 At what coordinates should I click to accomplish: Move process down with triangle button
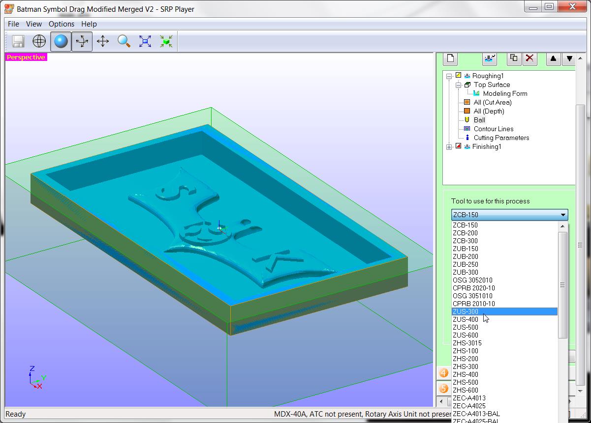pyautogui.click(x=569, y=58)
